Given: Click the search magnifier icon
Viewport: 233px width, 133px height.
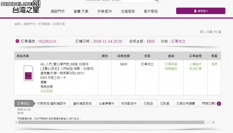Looking at the screenshot, I should pos(157,1).
